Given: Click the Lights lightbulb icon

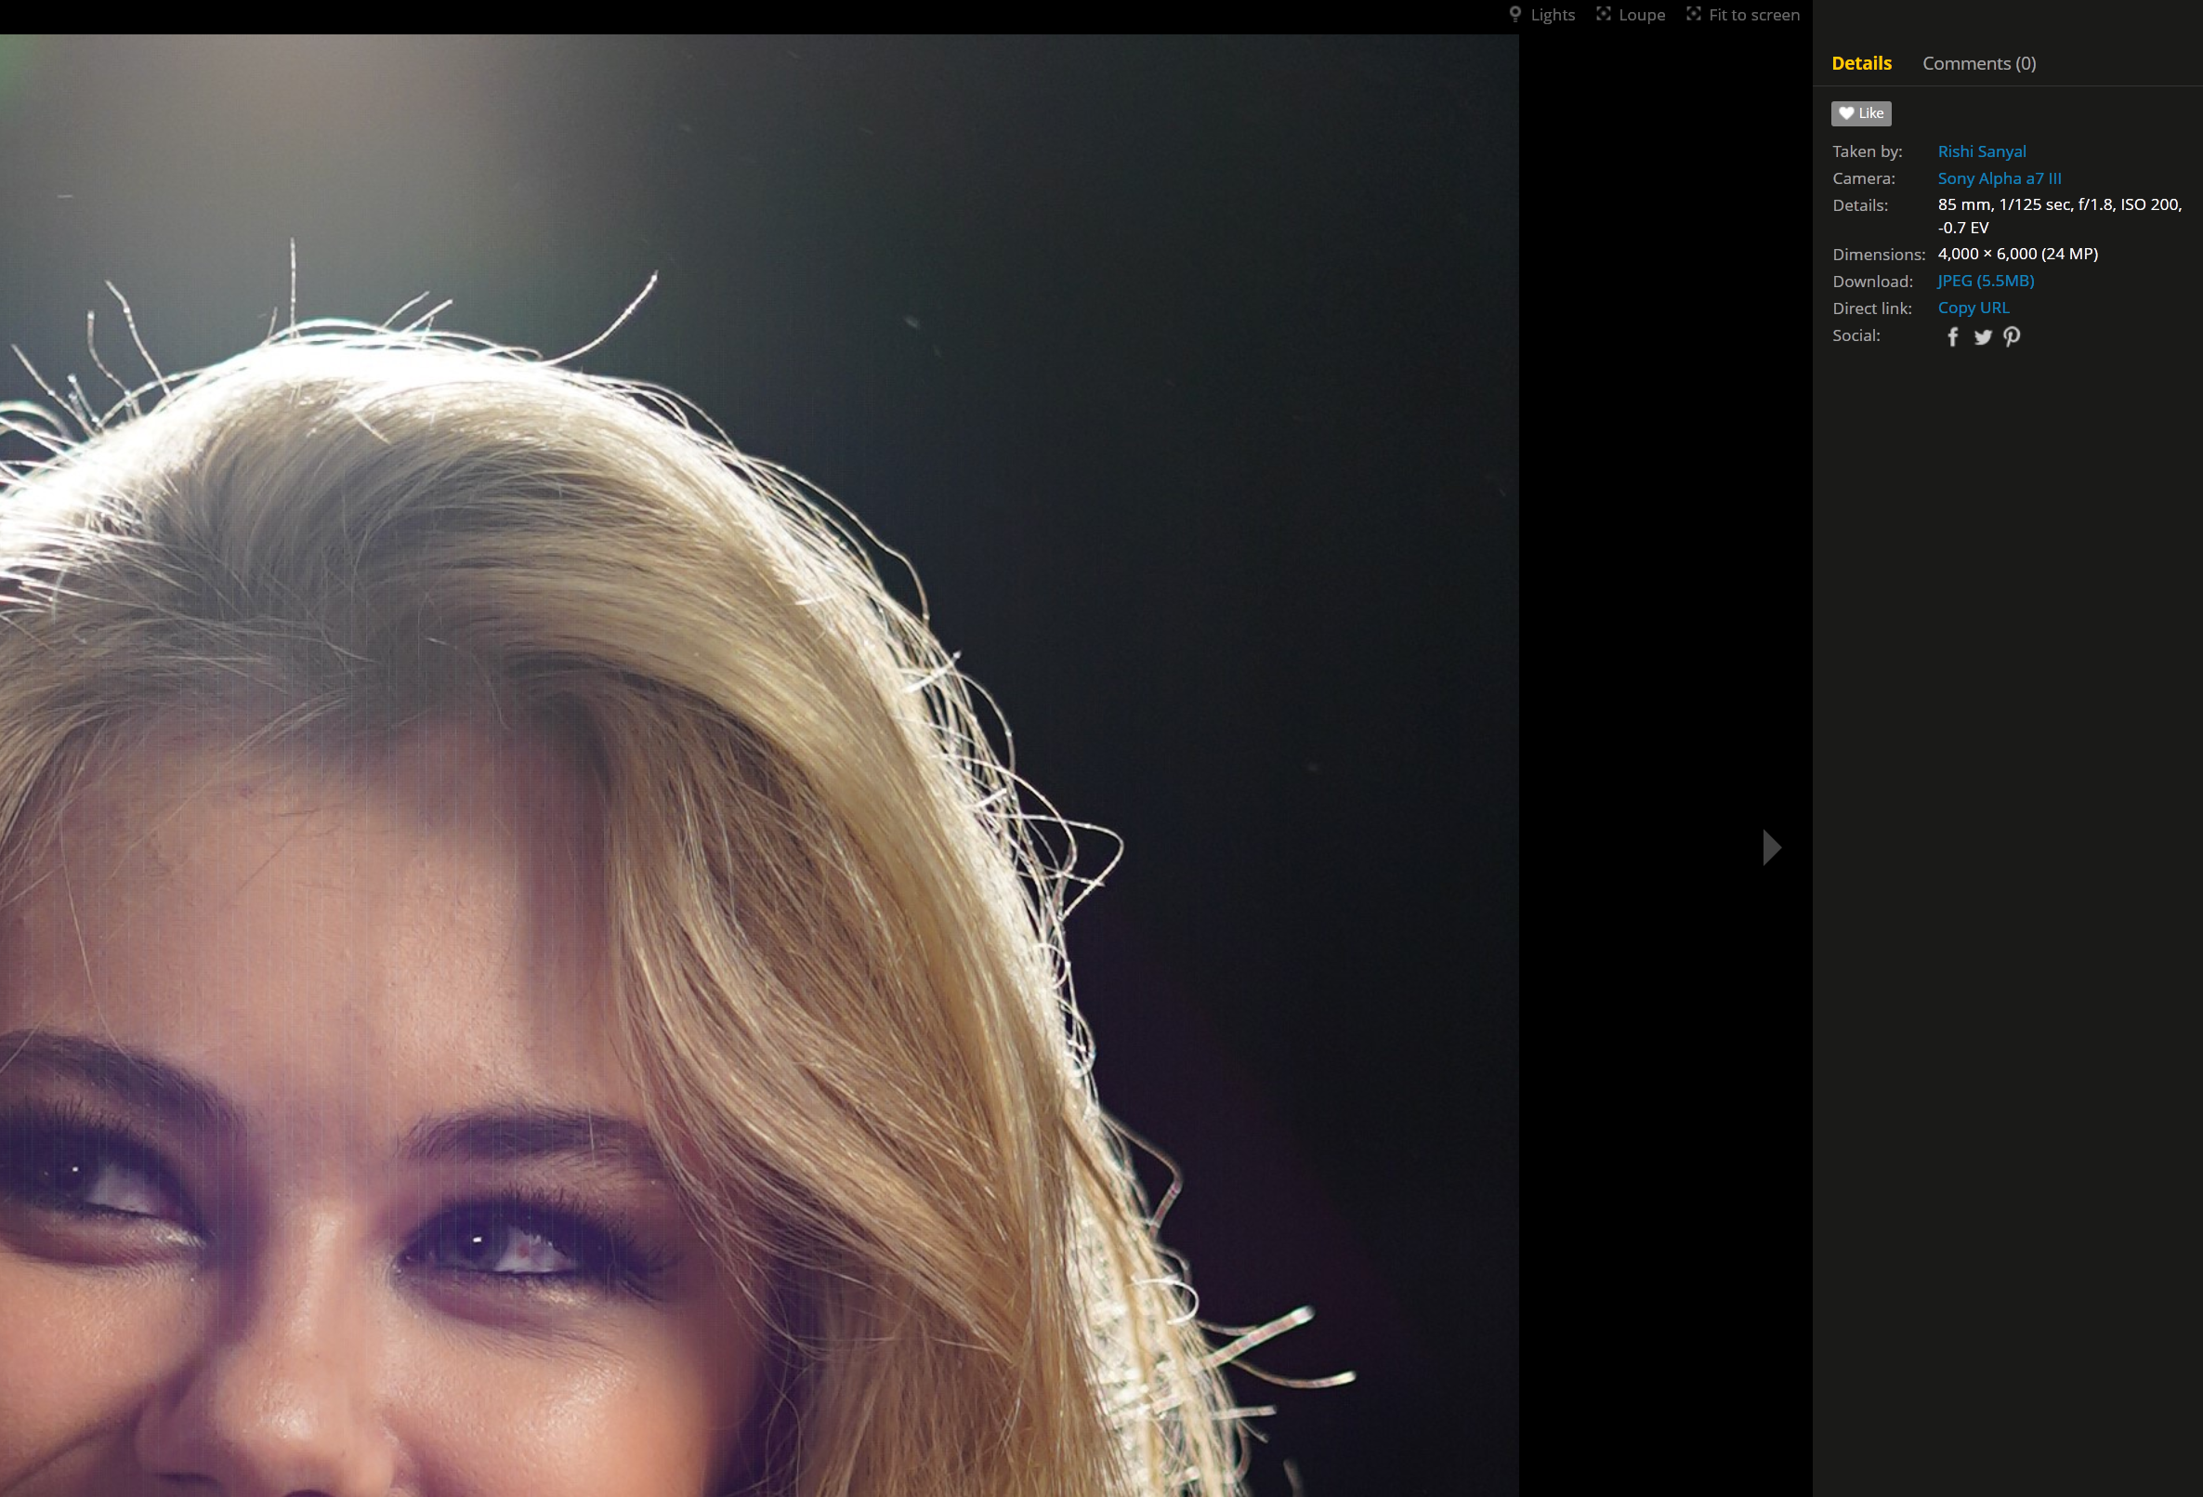Looking at the screenshot, I should click(x=1515, y=14).
